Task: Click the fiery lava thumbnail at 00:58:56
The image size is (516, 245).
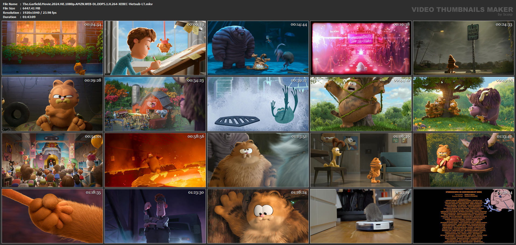Action: pyautogui.click(x=155, y=160)
